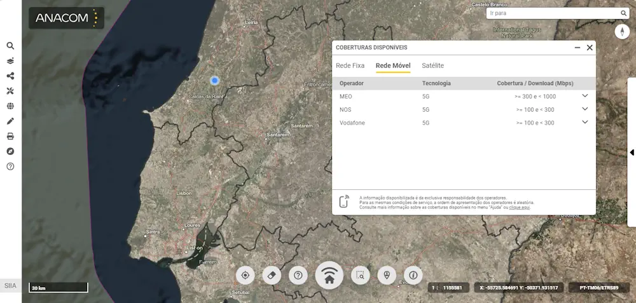
Task: Expand the Vodafone 5G coverage row
Action: [x=585, y=122]
